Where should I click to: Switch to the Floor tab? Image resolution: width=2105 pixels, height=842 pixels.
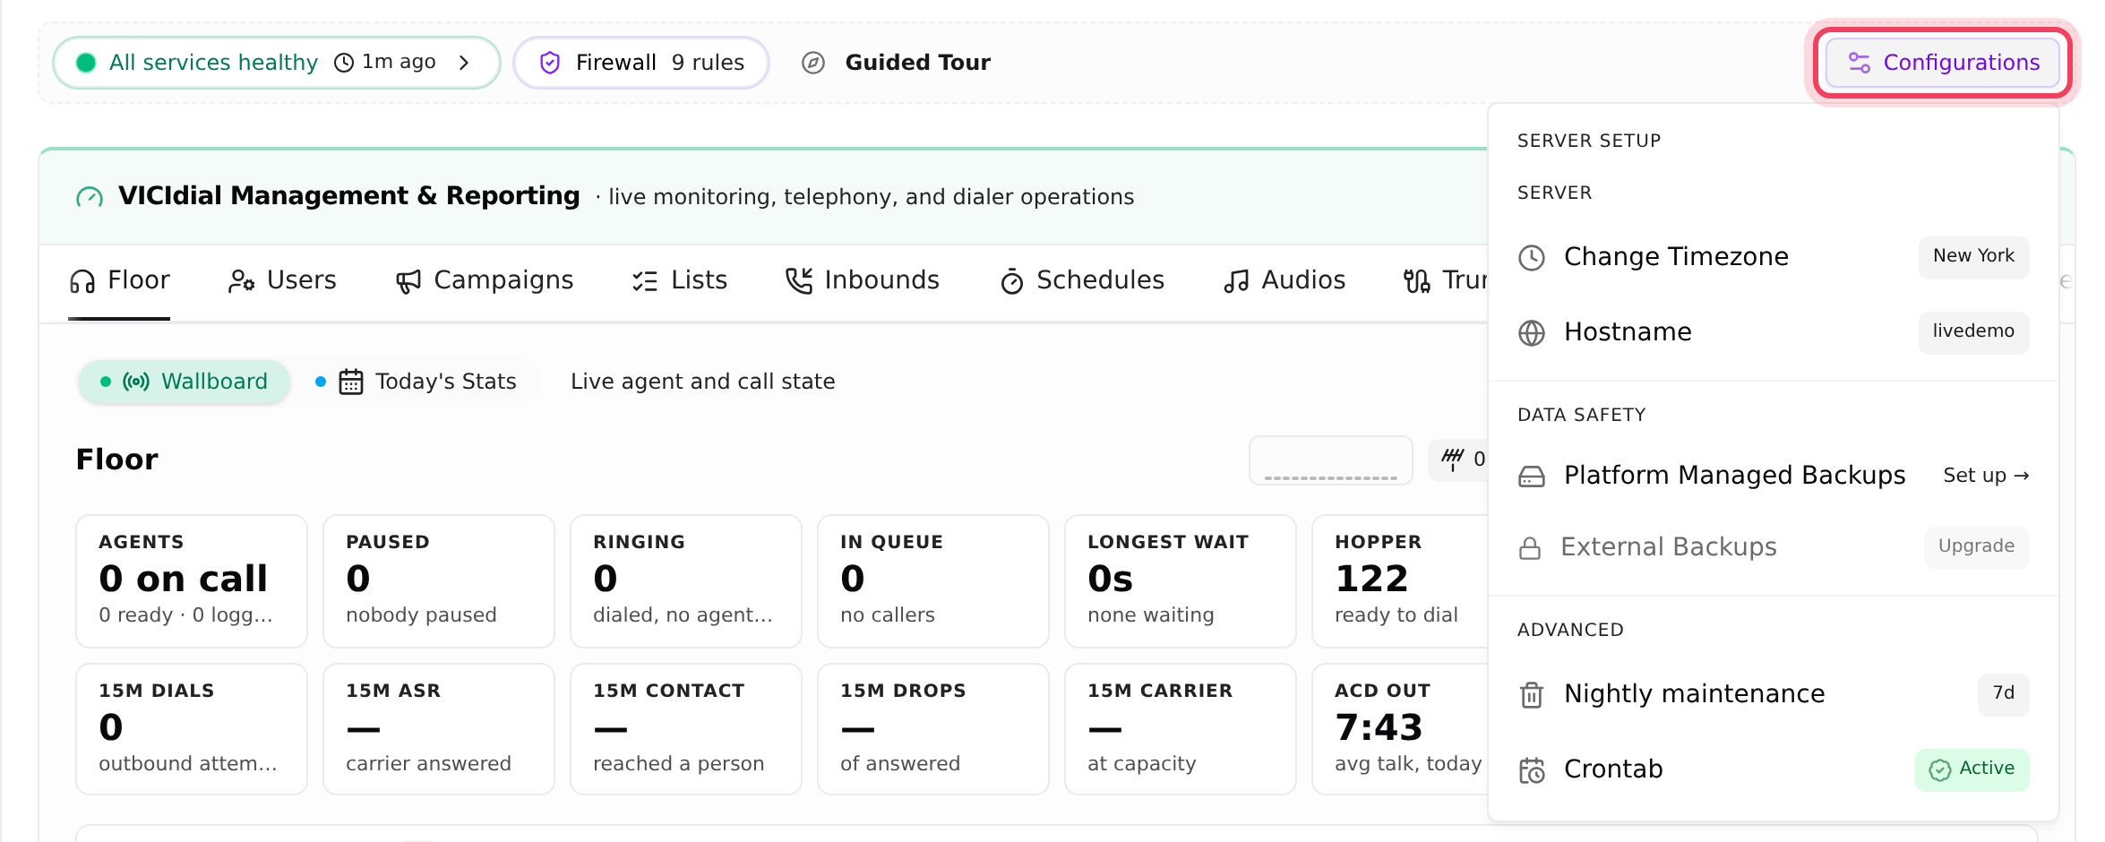coord(119,281)
